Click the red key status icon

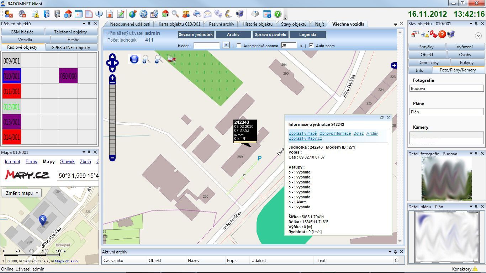click(x=433, y=34)
